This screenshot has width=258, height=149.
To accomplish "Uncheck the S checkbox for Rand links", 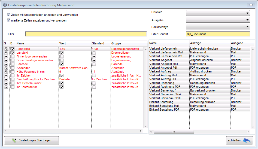I will (6, 49).
